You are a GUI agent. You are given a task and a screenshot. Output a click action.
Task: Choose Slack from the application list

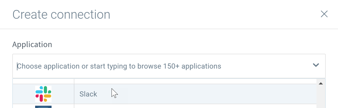(x=164, y=94)
